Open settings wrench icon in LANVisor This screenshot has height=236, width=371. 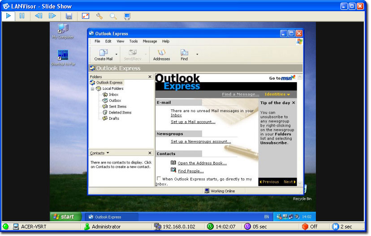click(x=99, y=16)
